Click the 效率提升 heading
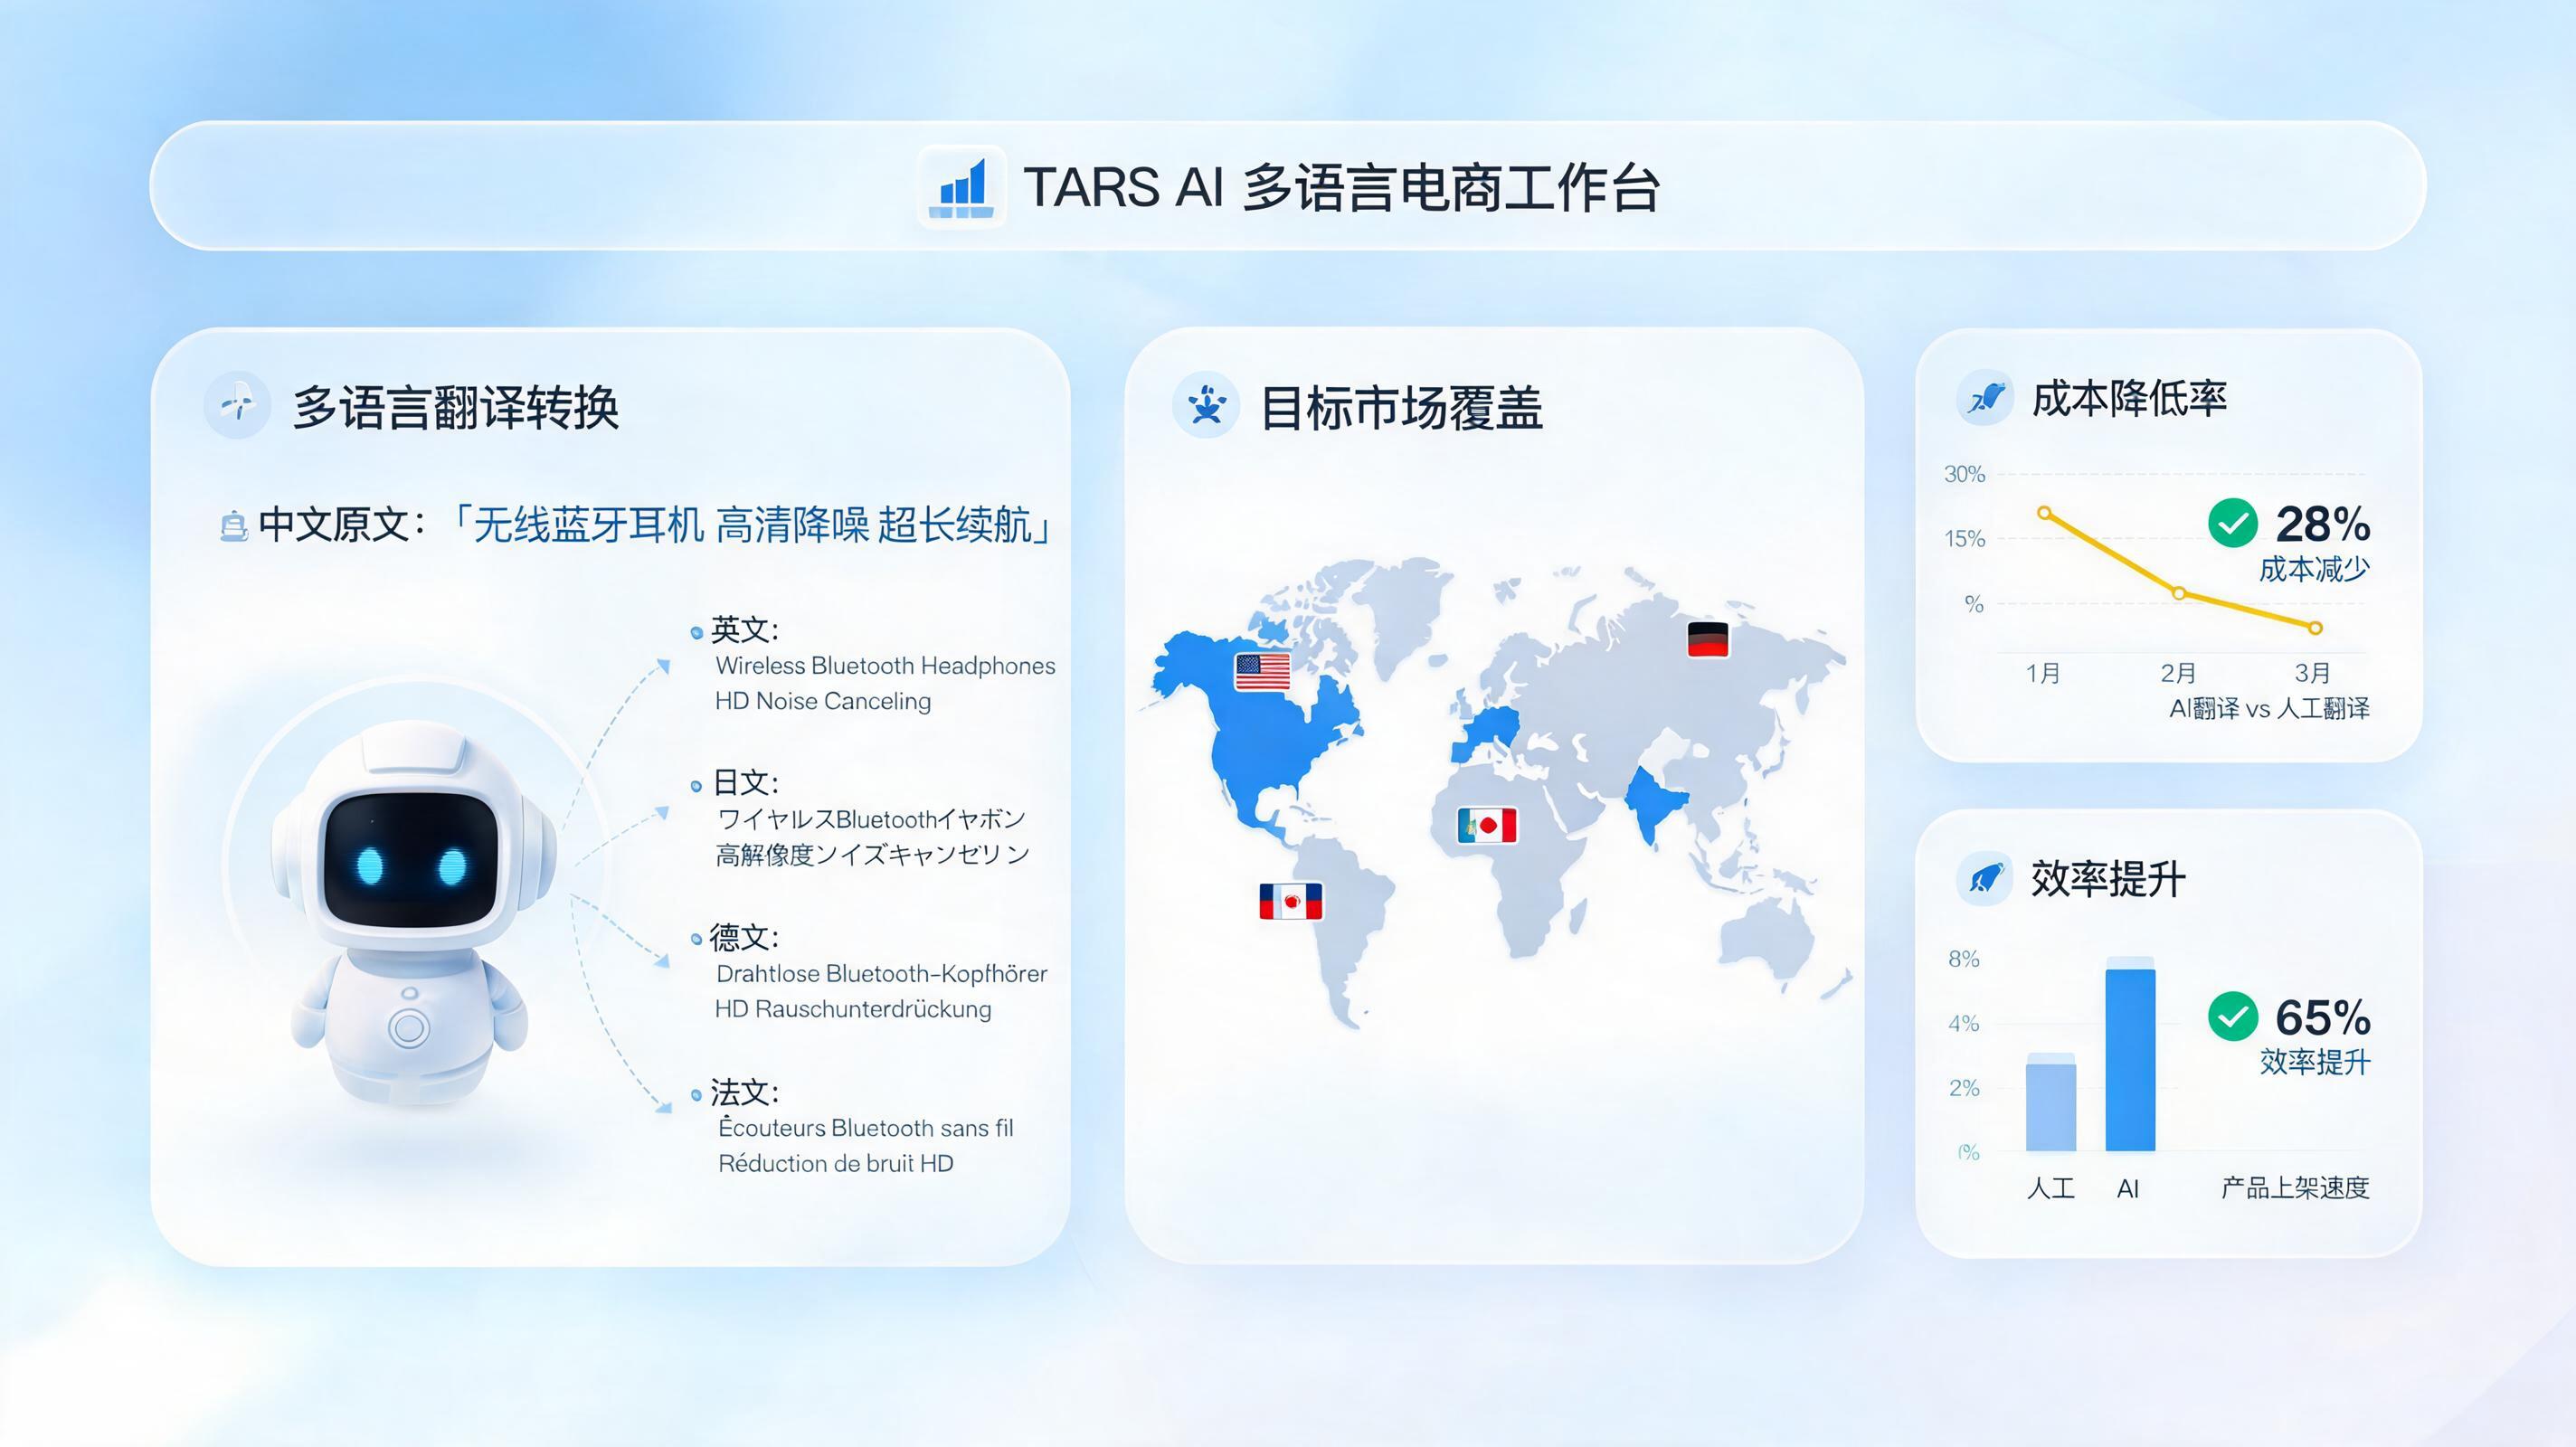 (x=2108, y=878)
